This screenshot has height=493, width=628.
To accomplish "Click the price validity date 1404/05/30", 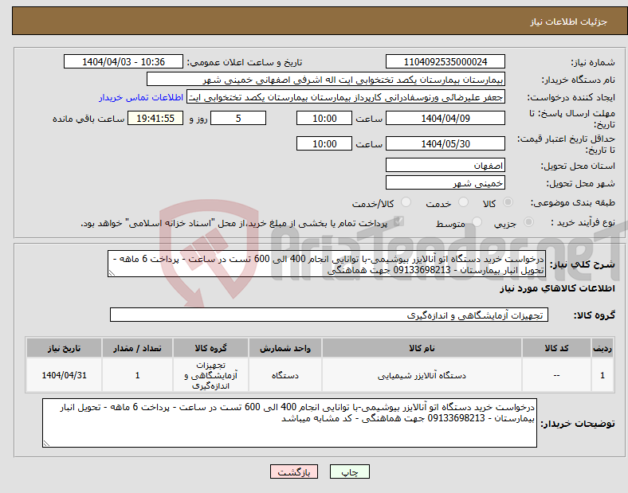I will click(445, 143).
